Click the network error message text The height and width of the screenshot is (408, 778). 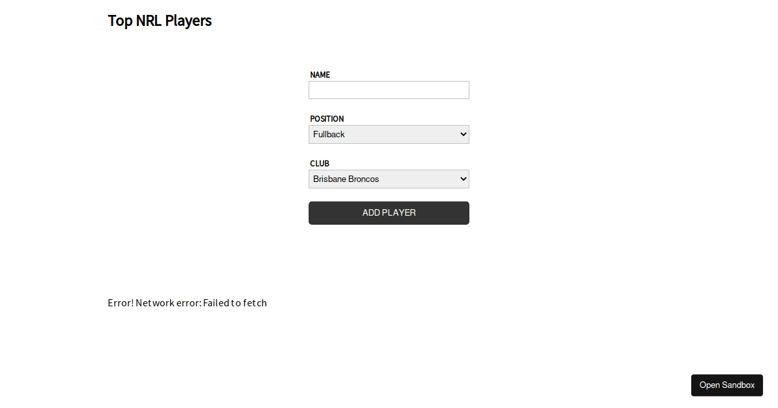187,303
